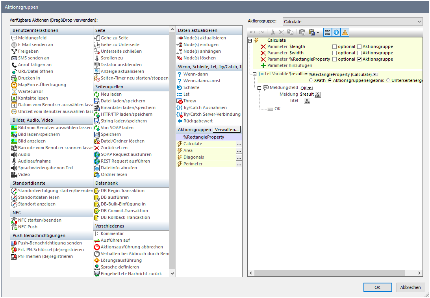The image size is (430, 298).
Task: Select the XPath radio button
Action: (311, 81)
